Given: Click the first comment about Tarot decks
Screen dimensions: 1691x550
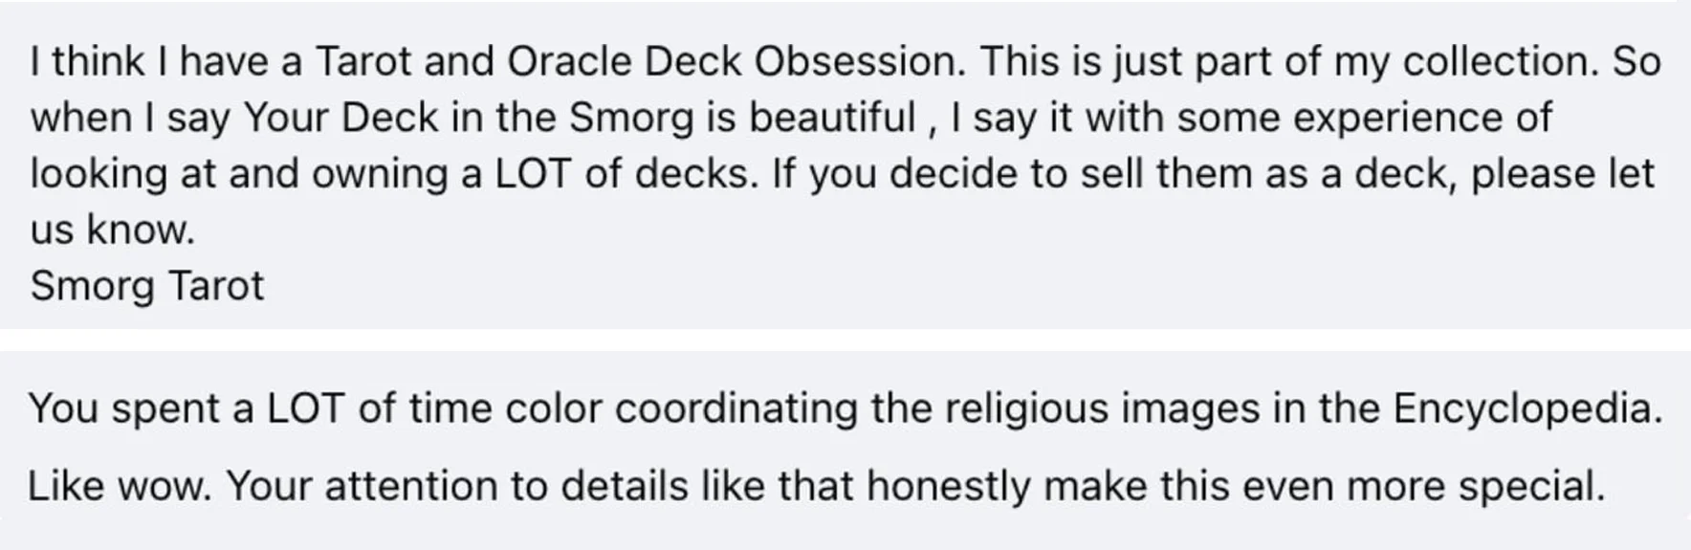Looking at the screenshot, I should click(x=842, y=145).
